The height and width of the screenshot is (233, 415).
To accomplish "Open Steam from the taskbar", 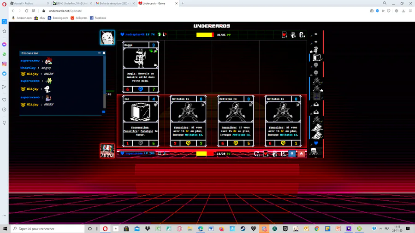I will pos(243,228).
